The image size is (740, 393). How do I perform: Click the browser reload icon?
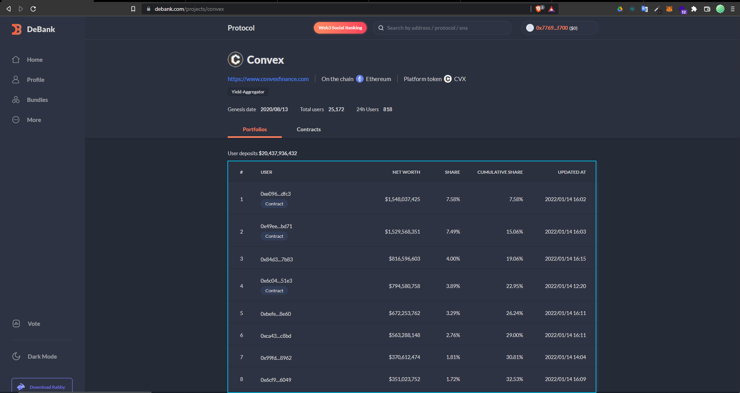(33, 9)
